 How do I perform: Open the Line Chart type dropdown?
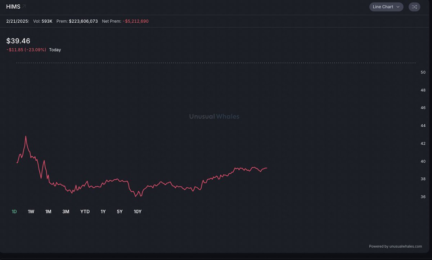(x=386, y=7)
